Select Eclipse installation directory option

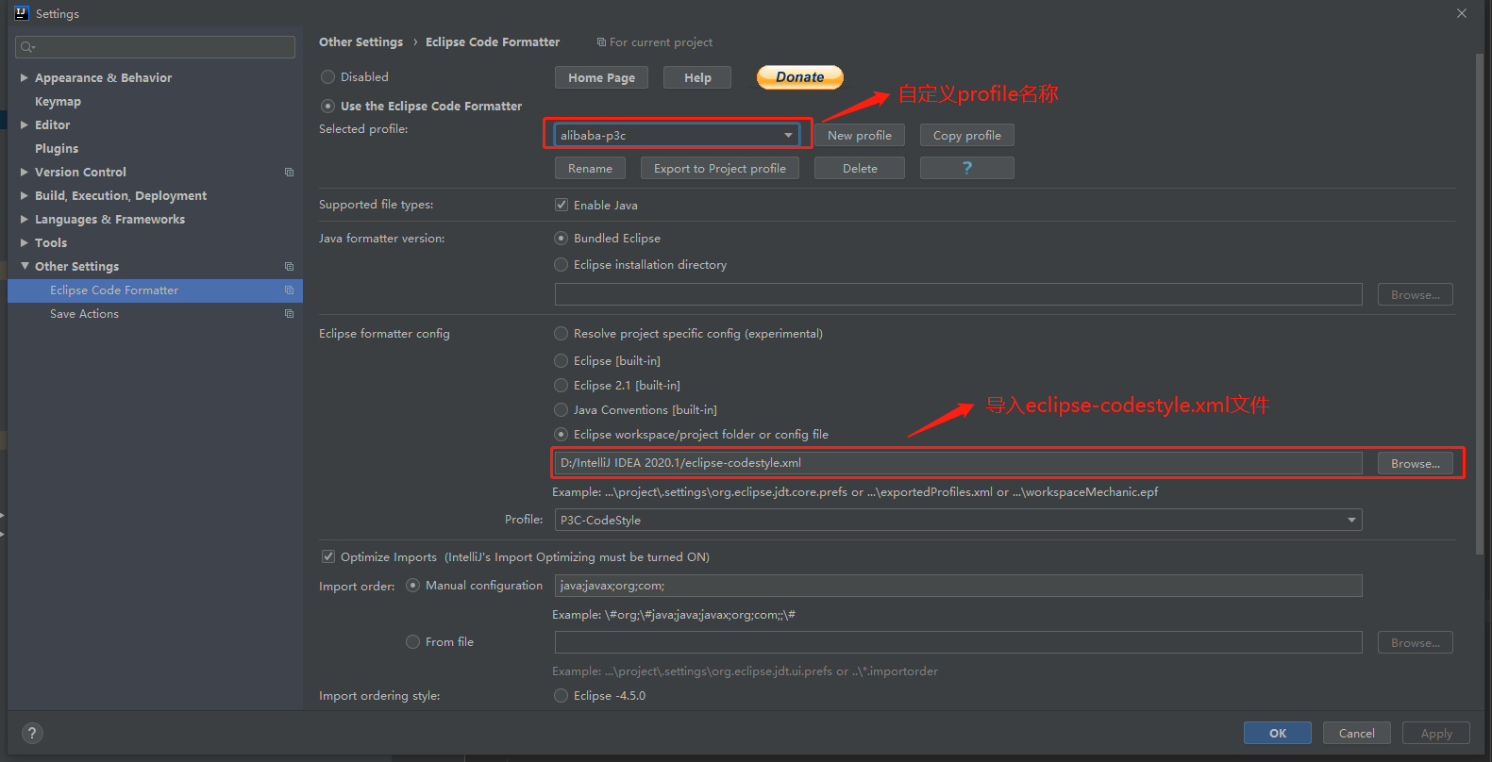pos(562,265)
